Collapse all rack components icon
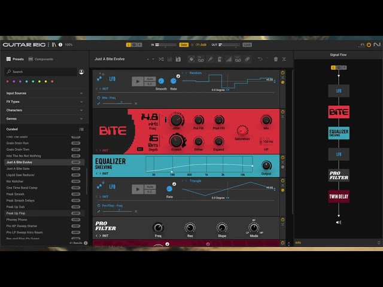The image size is (383, 287). pos(284,59)
